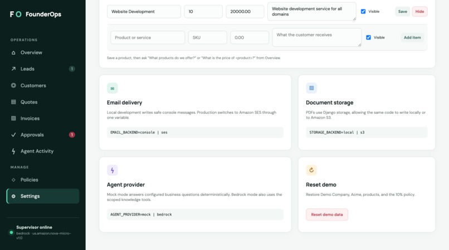449x250 pixels.
Task: Click the Customers circle icon
Action: click(x=13, y=85)
